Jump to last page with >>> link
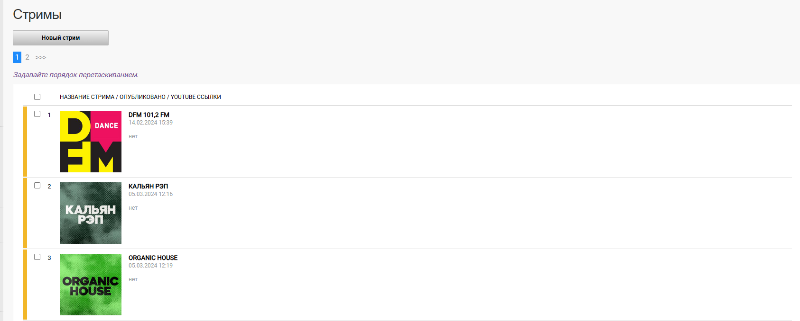The width and height of the screenshot is (800, 321). click(x=41, y=57)
